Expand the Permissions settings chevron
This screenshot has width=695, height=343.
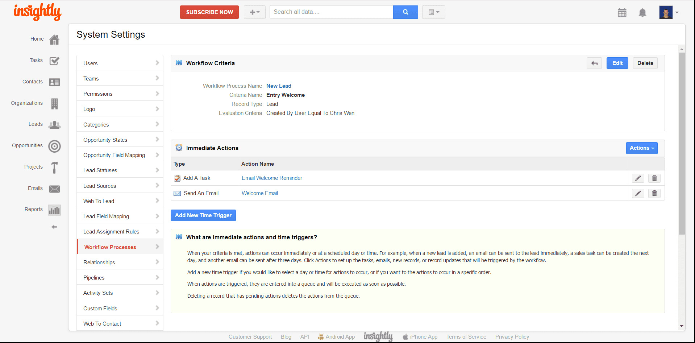click(x=157, y=94)
